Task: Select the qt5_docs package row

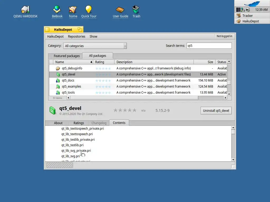Action: coord(138,80)
